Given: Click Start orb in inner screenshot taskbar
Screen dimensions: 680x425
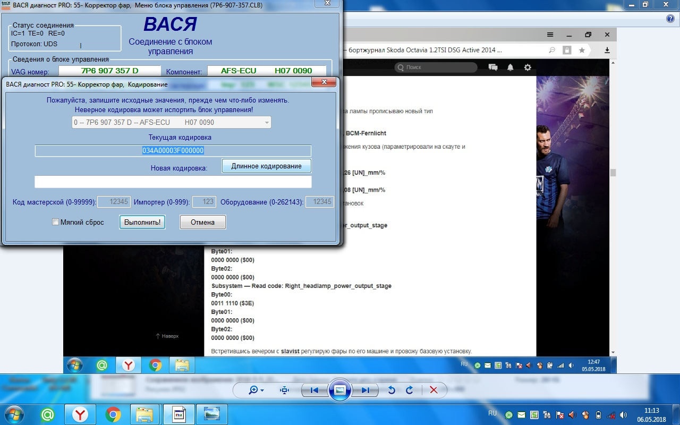Looking at the screenshot, I should pyautogui.click(x=74, y=365).
